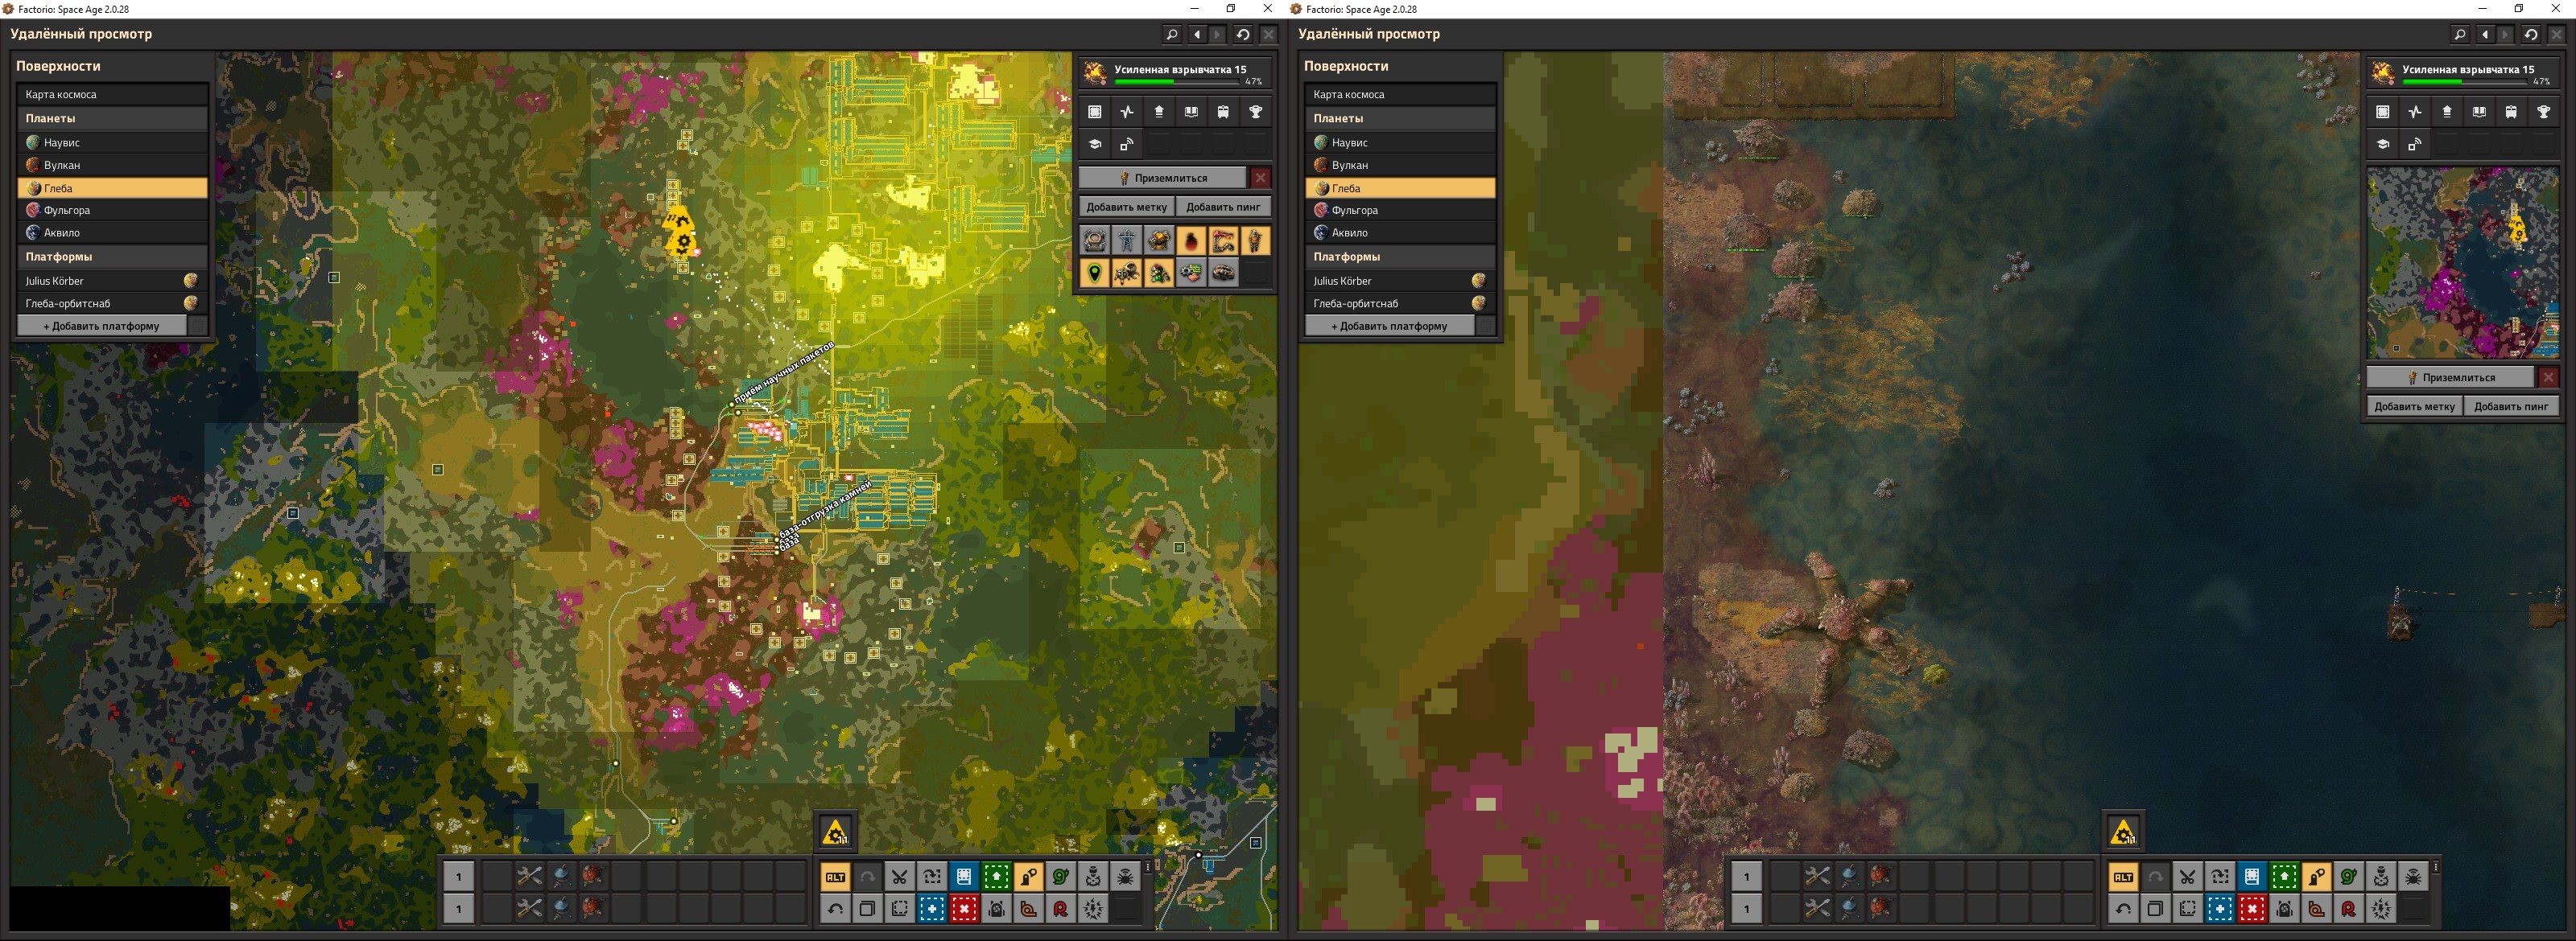Screen dimensions: 2576x941
Task: Toggle pollution overlay flame icon in left window
Action: point(1191,240)
